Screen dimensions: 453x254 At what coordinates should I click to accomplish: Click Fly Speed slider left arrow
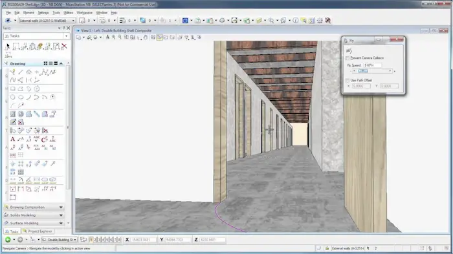[354, 71]
